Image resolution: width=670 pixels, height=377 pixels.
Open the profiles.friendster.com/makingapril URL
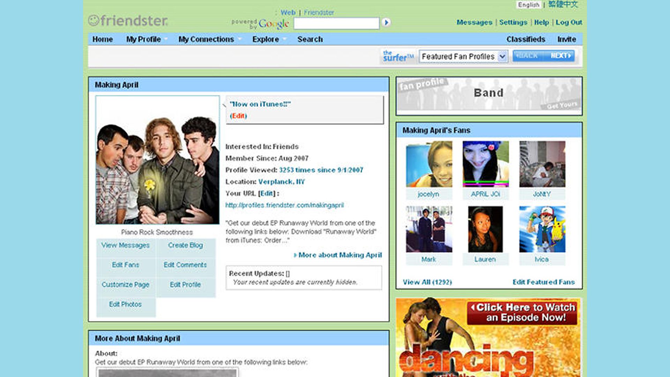pyautogui.click(x=284, y=205)
